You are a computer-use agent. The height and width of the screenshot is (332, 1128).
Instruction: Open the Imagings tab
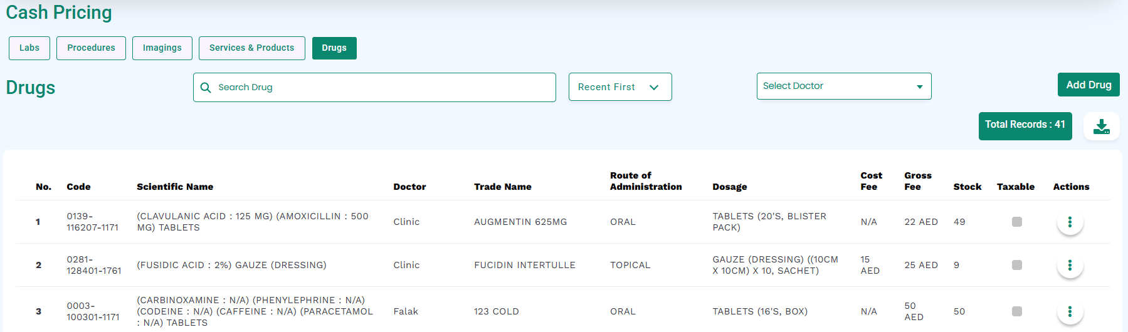coord(162,48)
